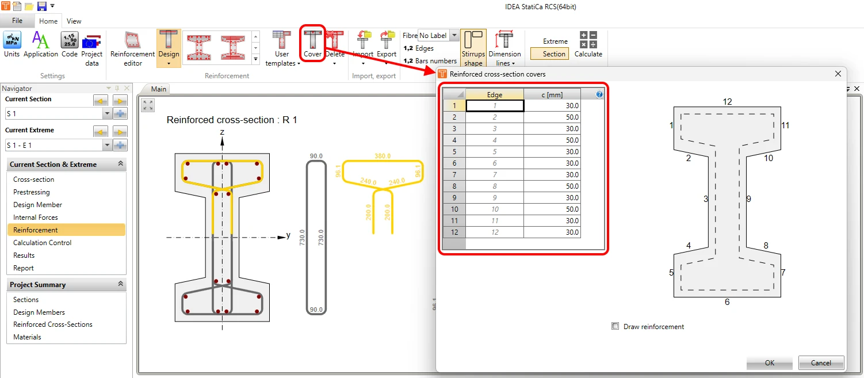Select the first I-section reinforcement template
Image resolution: width=864 pixels, height=378 pixels.
(x=198, y=47)
